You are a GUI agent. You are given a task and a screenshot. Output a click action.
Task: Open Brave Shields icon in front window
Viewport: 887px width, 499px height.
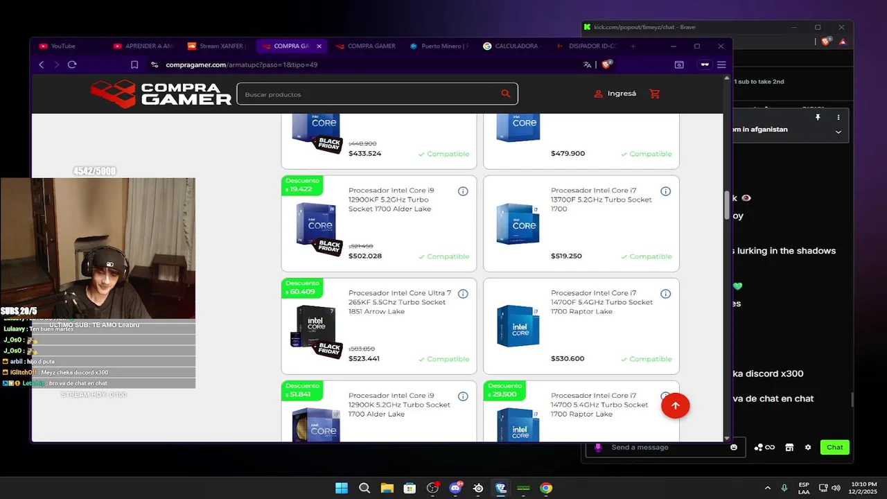[x=607, y=64]
